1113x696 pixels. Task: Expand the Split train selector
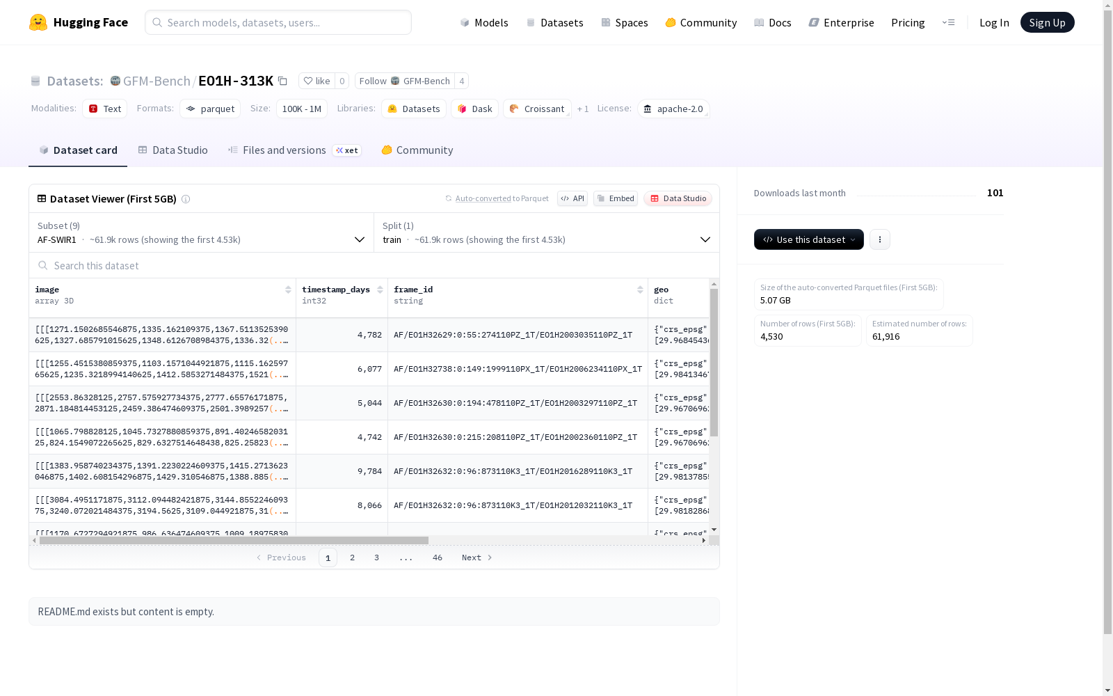[547, 232]
